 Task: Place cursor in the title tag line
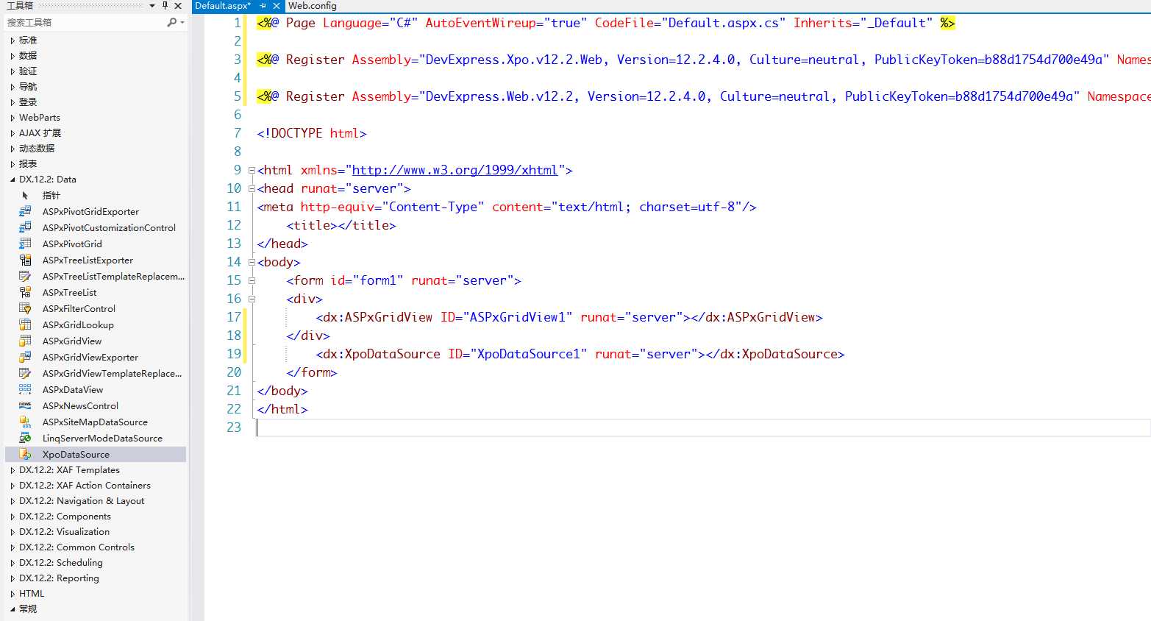click(x=341, y=225)
